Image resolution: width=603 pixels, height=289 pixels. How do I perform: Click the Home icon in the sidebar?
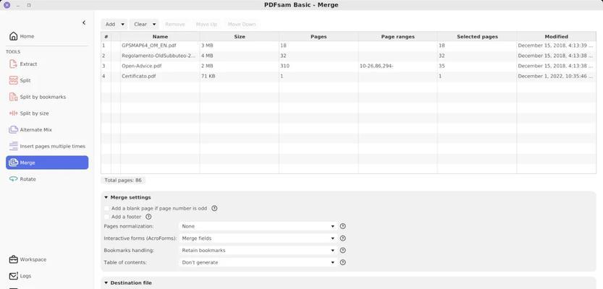(14, 36)
